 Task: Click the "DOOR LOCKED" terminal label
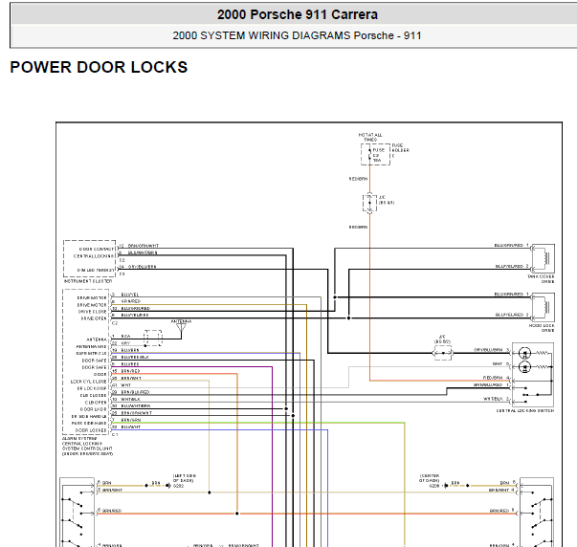[91, 430]
